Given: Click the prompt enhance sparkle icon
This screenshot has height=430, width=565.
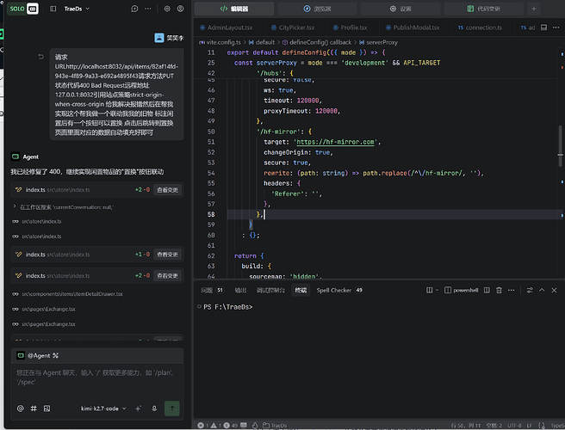Looking at the screenshot, I should point(138,408).
